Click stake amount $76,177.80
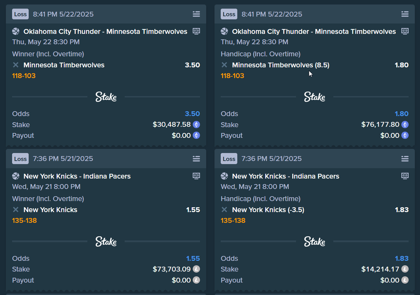The width and height of the screenshot is (420, 295). coord(380,125)
